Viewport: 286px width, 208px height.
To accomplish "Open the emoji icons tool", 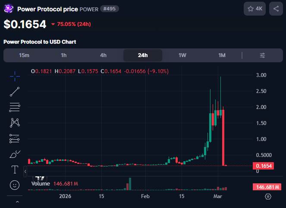I will (x=15, y=185).
